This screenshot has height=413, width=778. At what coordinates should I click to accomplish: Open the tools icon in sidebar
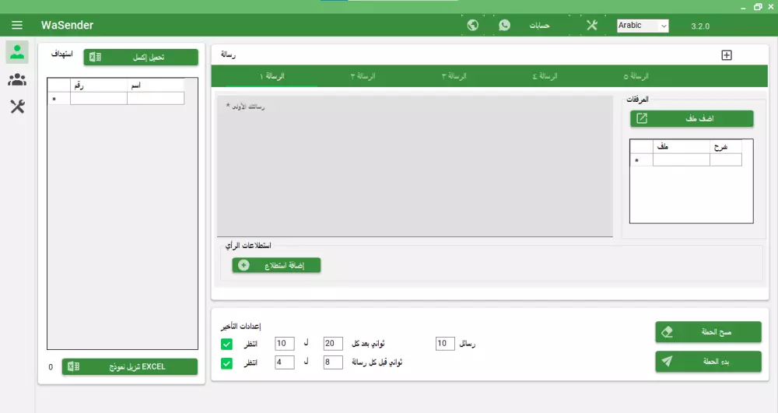(x=17, y=106)
